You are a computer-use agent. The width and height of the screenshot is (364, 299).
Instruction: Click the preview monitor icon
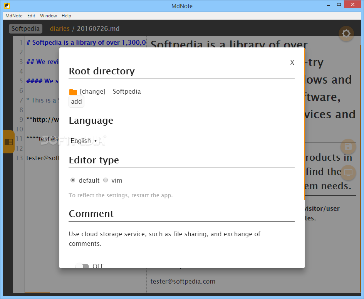348,173
